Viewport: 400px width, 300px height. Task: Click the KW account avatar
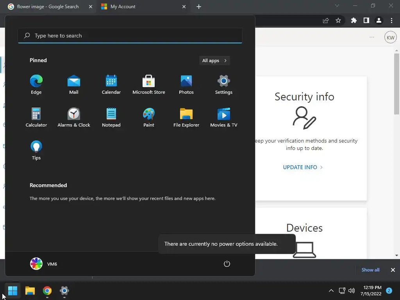click(x=390, y=37)
